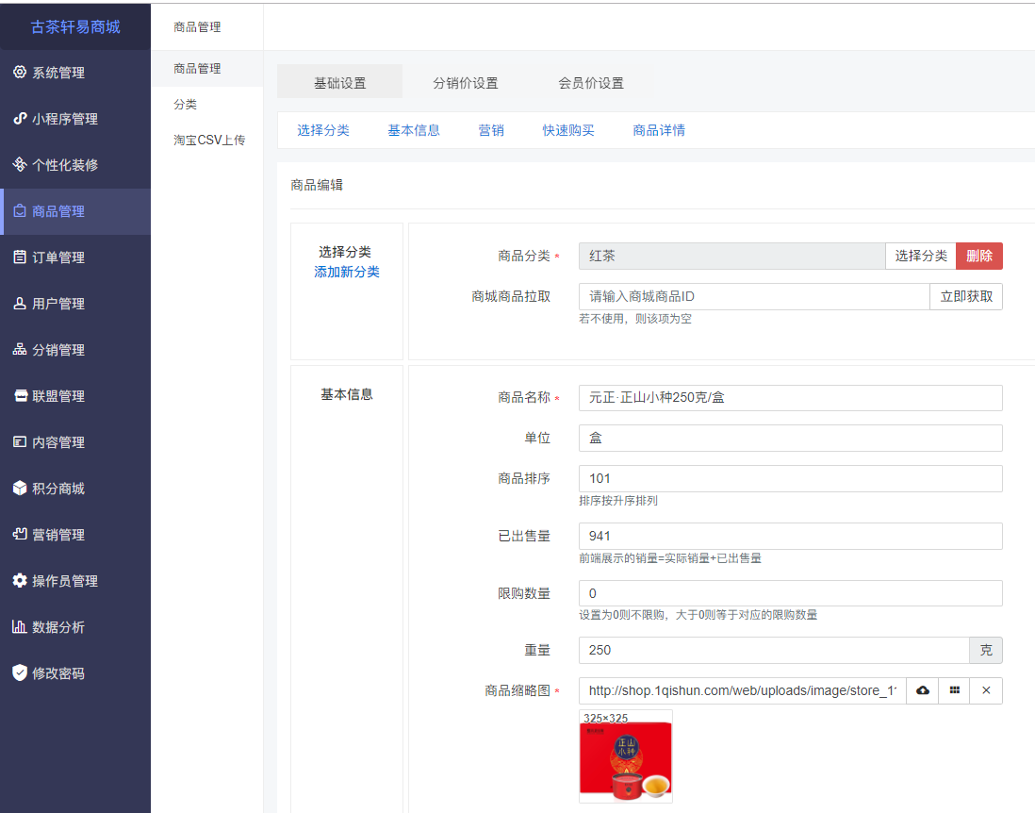
Task: Click the 单位 input containing 盒
Action: click(x=791, y=438)
